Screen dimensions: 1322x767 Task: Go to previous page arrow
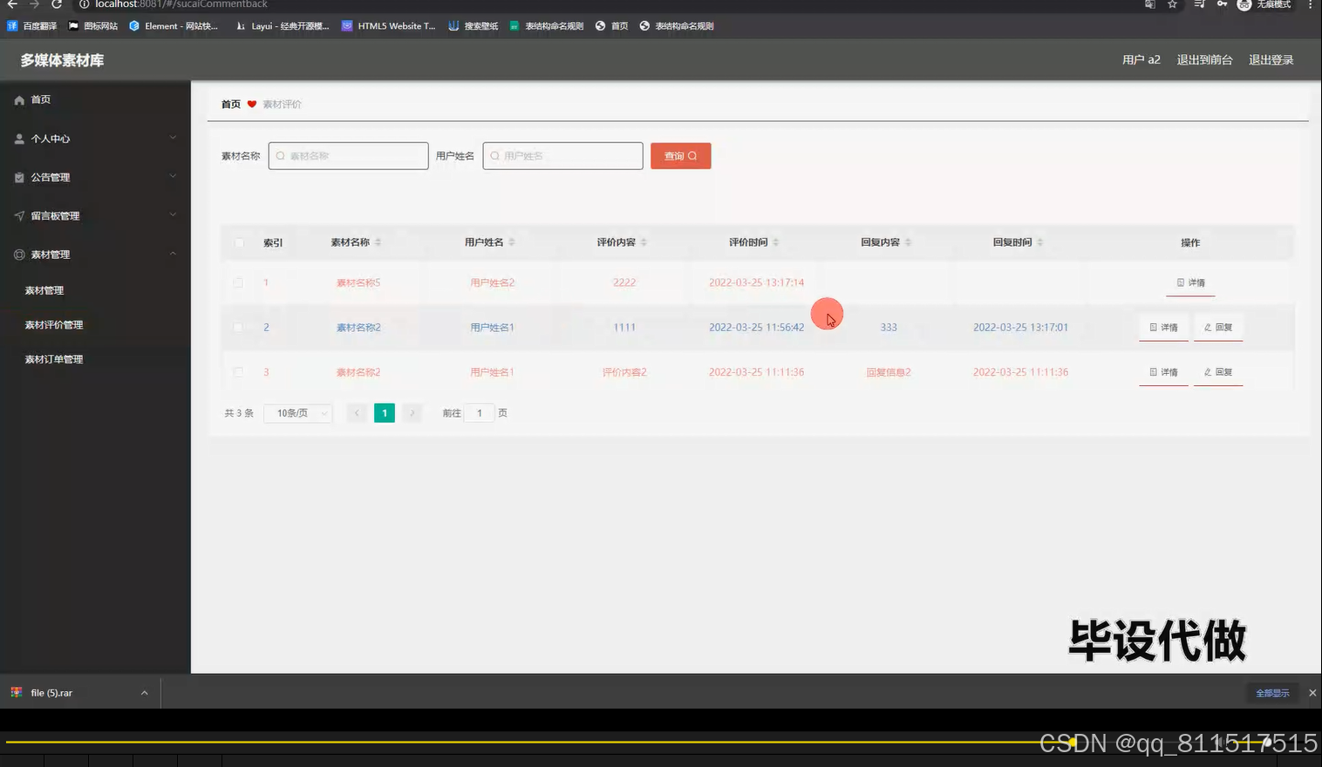(357, 413)
